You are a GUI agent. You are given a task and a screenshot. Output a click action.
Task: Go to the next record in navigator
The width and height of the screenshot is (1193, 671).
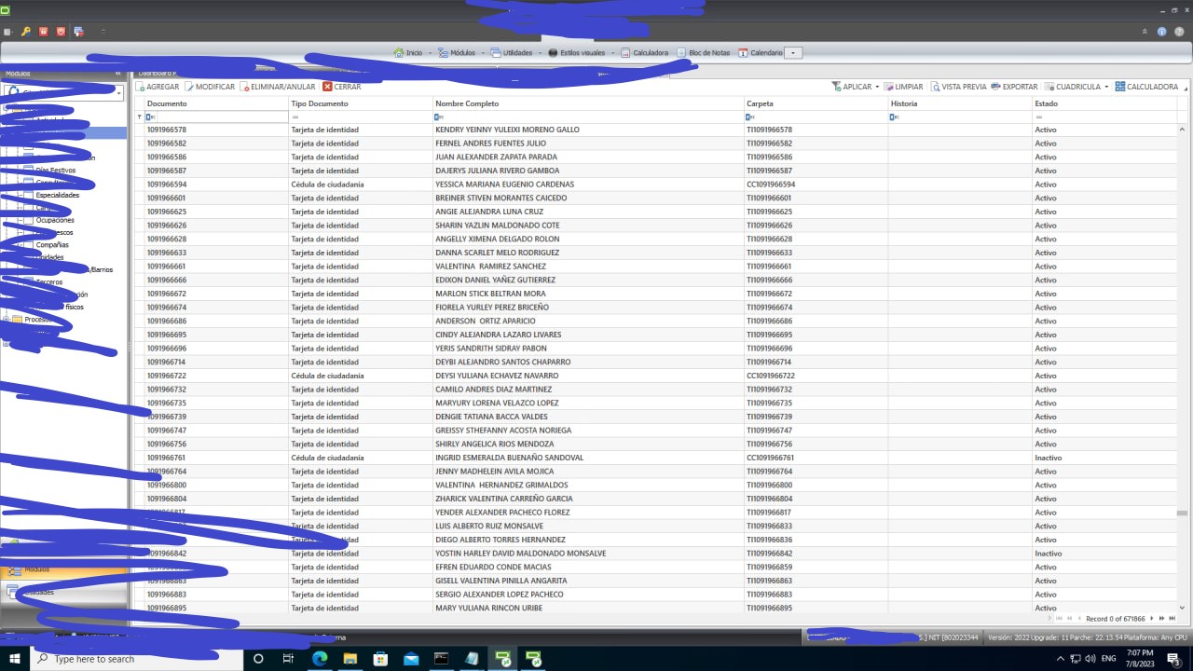(x=1152, y=618)
